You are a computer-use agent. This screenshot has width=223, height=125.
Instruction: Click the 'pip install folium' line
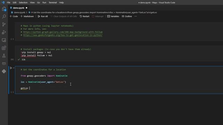(x=37, y=56)
